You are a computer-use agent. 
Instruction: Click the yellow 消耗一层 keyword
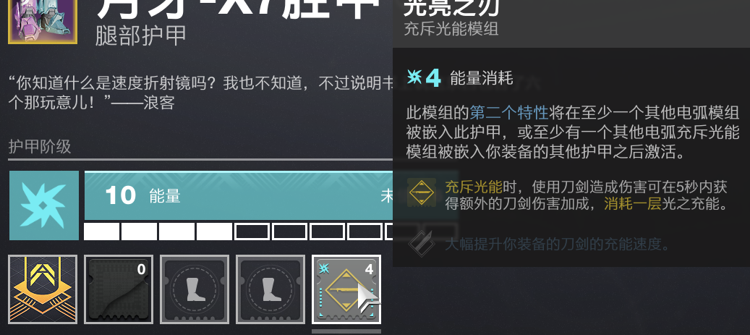point(633,204)
